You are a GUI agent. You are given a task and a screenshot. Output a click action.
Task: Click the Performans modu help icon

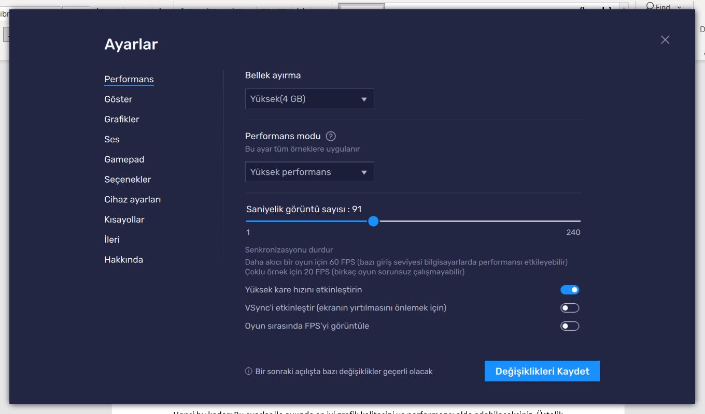331,136
